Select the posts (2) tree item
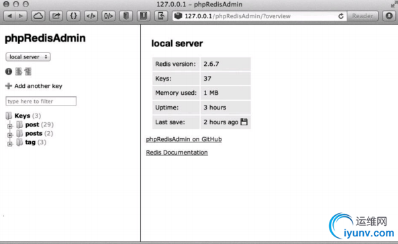 (39, 134)
